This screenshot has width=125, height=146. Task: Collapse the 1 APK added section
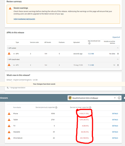coord(118,48)
